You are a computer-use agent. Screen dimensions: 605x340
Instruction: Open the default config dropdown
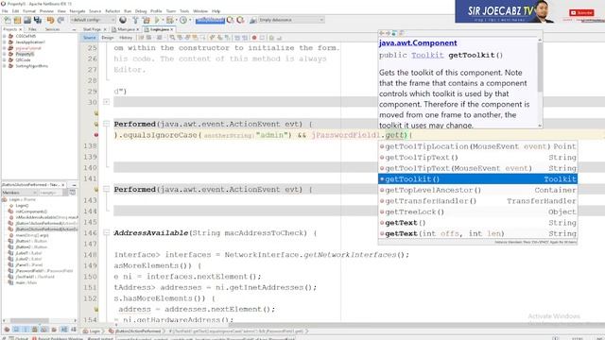93,20
